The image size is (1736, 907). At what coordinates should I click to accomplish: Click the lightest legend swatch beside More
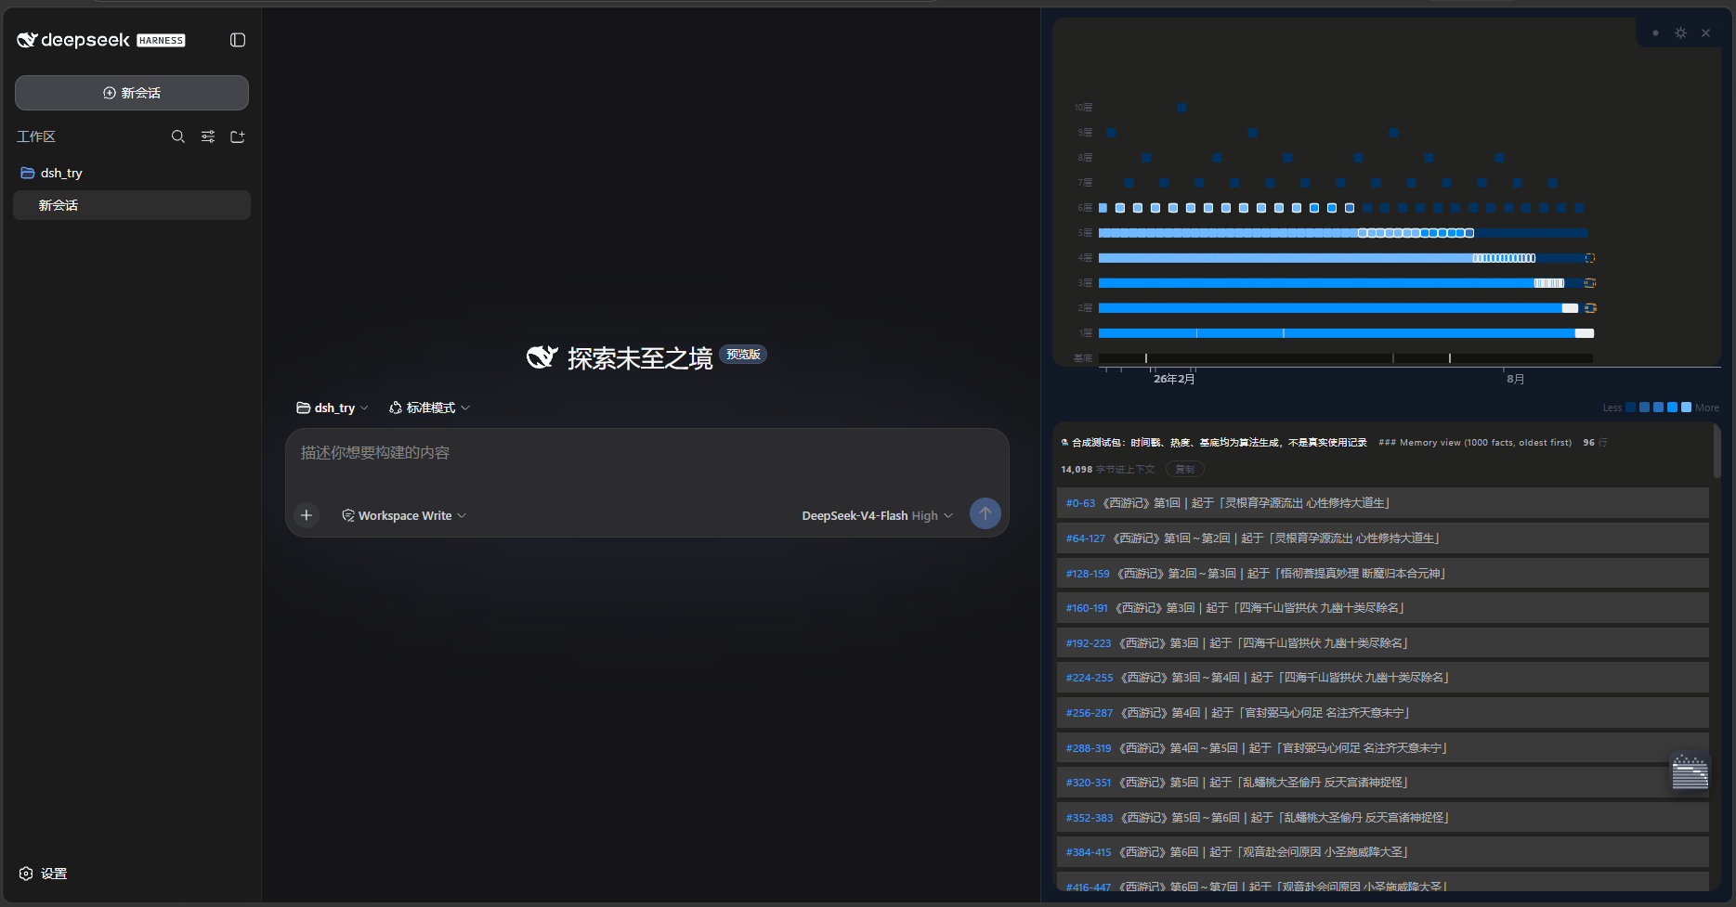pyautogui.click(x=1686, y=408)
